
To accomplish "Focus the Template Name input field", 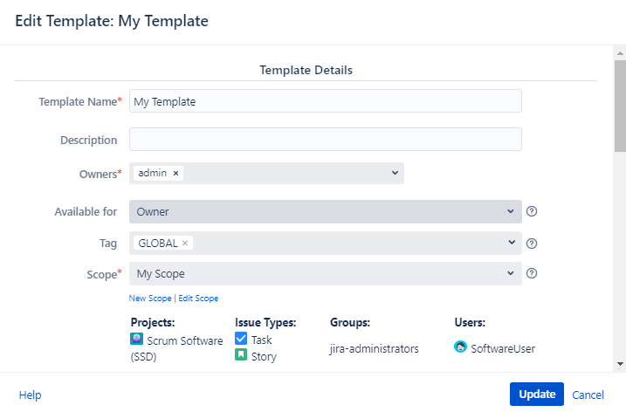I will click(x=325, y=101).
